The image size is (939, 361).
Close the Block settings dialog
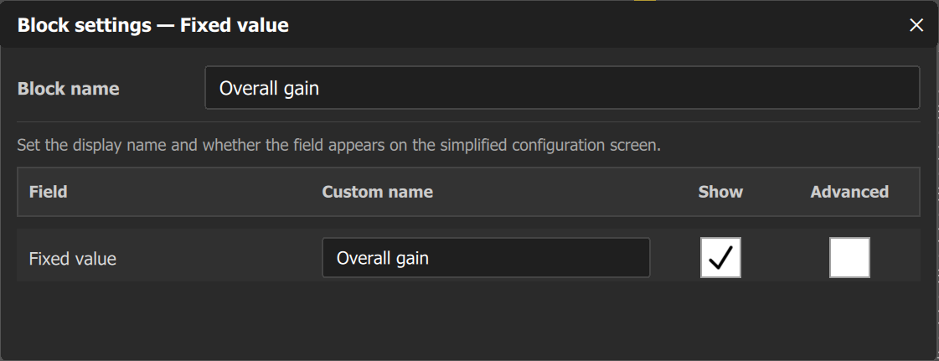[x=916, y=25]
